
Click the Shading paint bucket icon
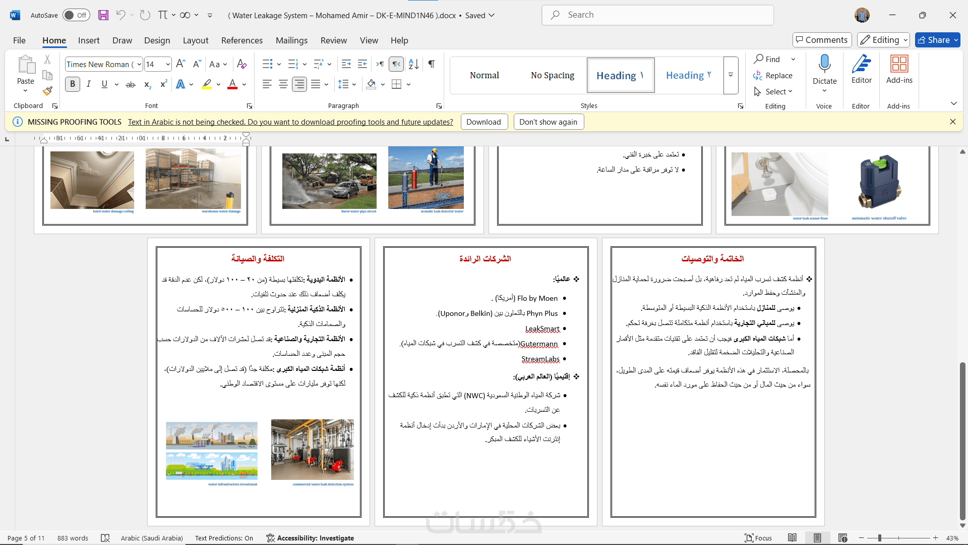pyautogui.click(x=372, y=84)
